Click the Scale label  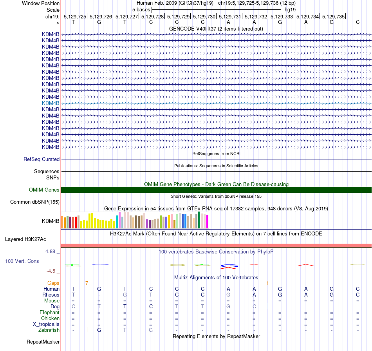pos(53,10)
